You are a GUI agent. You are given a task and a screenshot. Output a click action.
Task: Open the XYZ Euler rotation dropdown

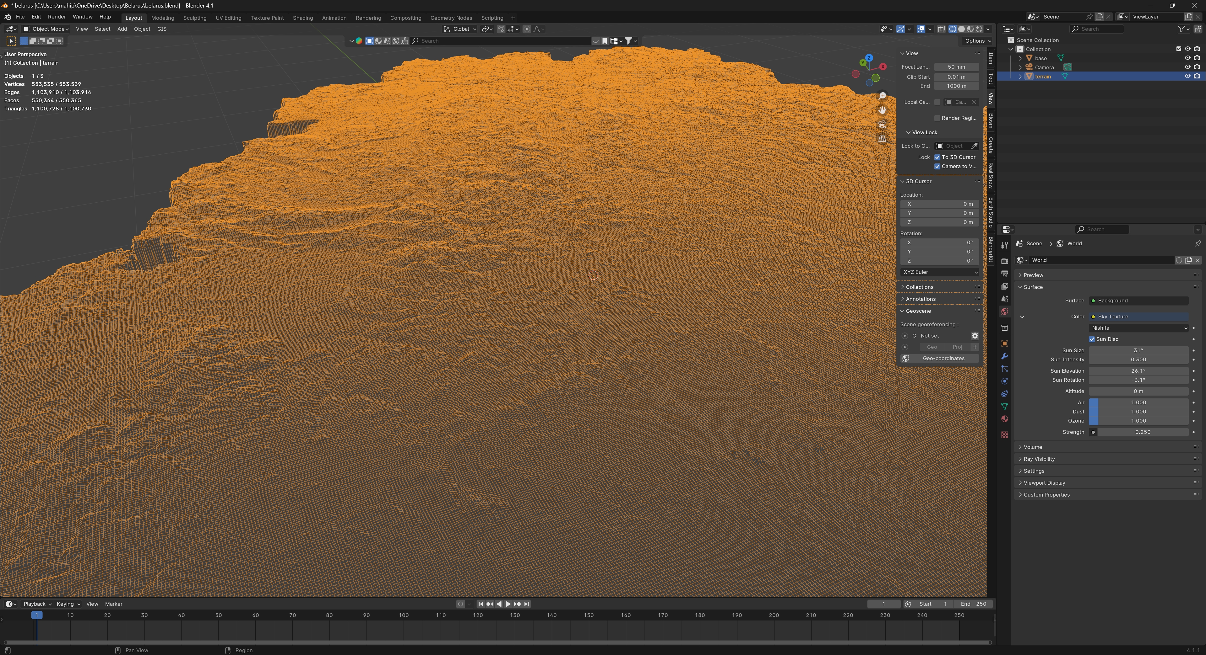[x=939, y=272]
